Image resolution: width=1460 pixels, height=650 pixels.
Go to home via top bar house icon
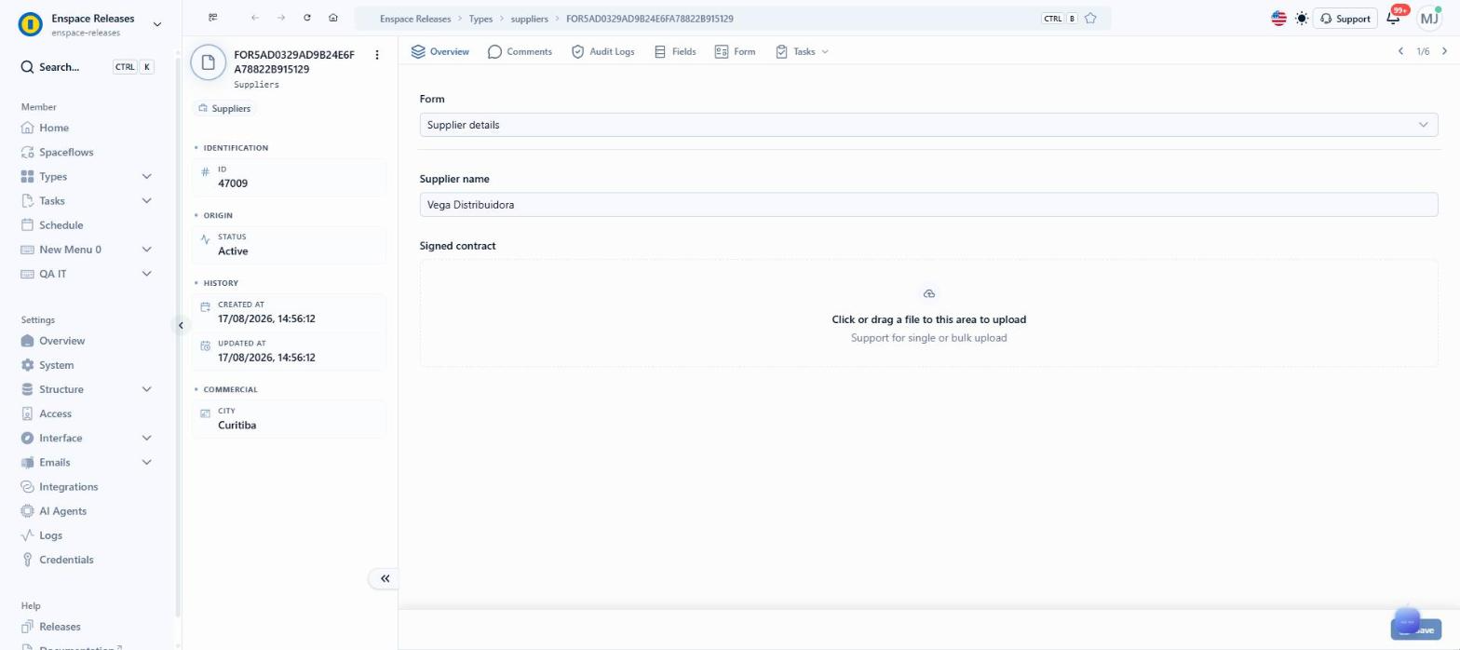[333, 18]
